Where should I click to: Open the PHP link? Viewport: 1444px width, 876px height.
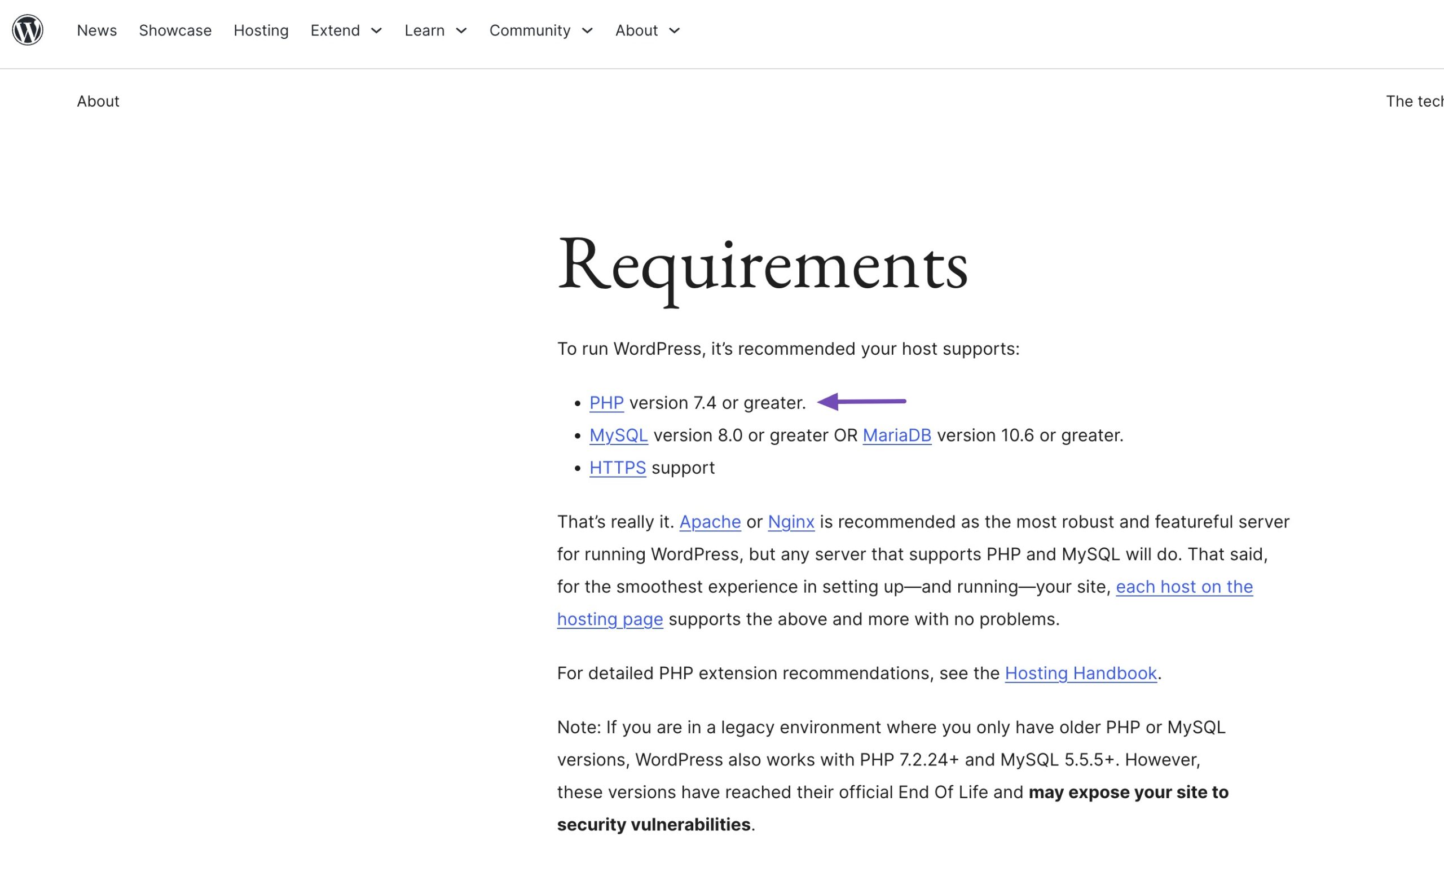pyautogui.click(x=606, y=403)
